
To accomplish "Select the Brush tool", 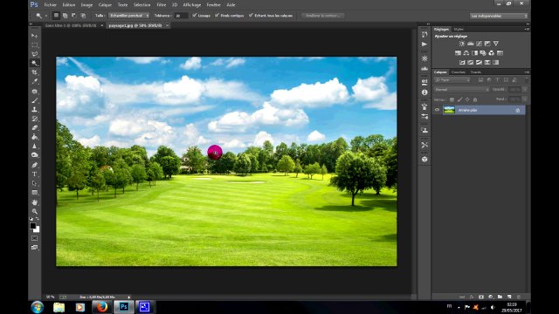I will (35, 100).
